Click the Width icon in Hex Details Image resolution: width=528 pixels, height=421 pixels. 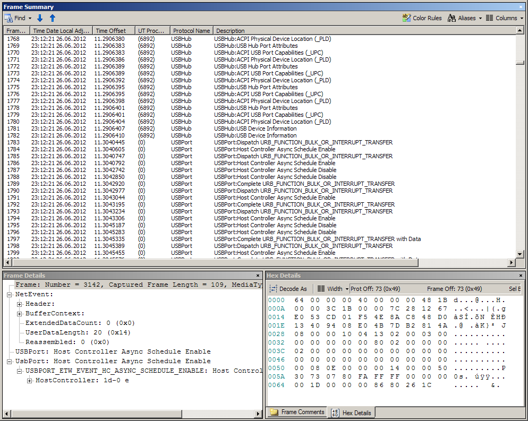[321, 288]
